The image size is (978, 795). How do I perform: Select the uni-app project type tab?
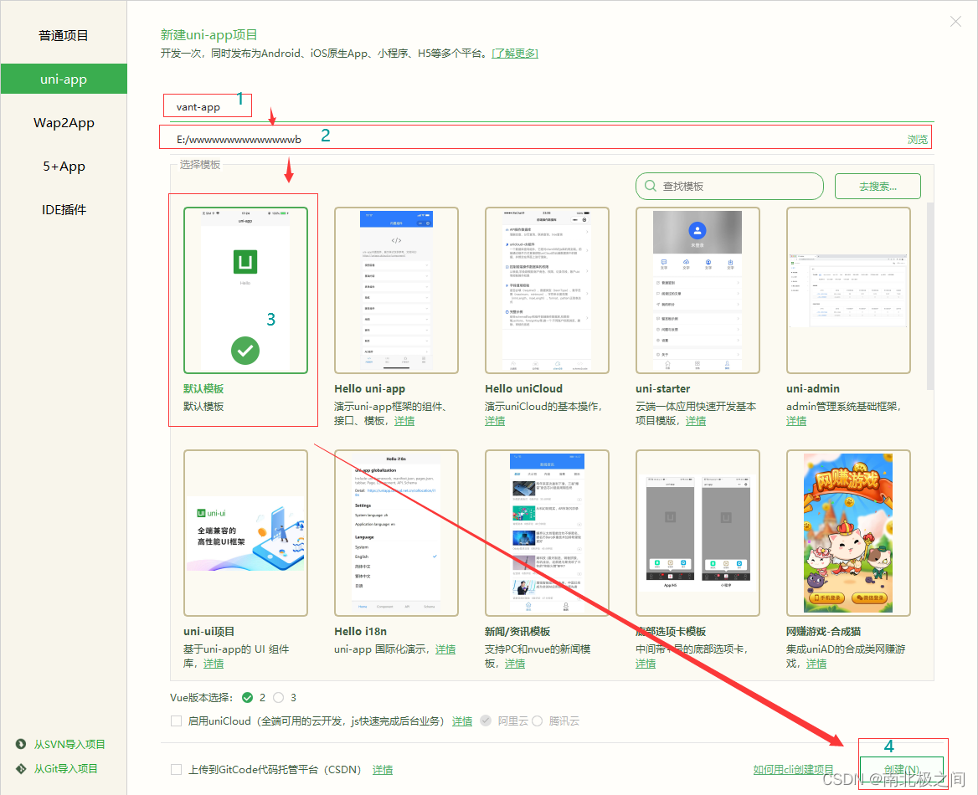[64, 79]
